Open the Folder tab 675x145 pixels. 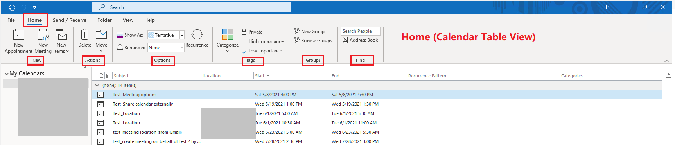point(104,20)
